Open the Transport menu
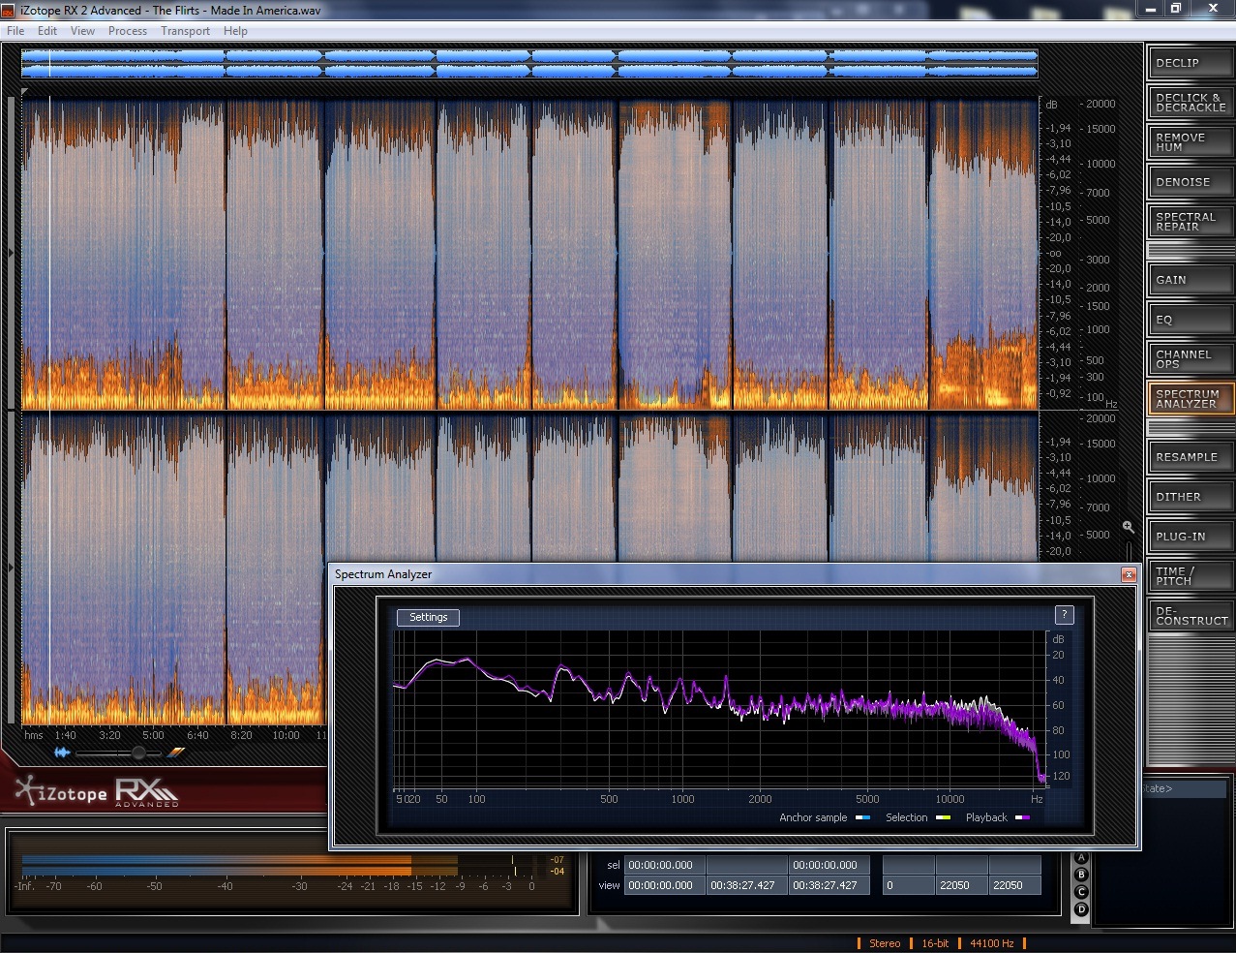Viewport: 1236px width, 953px height. pos(185,31)
